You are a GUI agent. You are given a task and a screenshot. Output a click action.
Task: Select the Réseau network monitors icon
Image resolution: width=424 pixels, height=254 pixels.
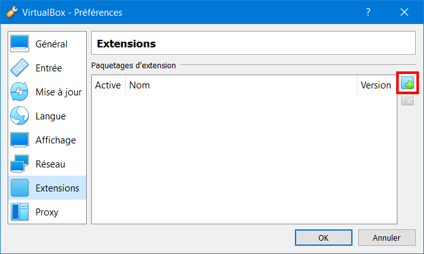[20, 164]
